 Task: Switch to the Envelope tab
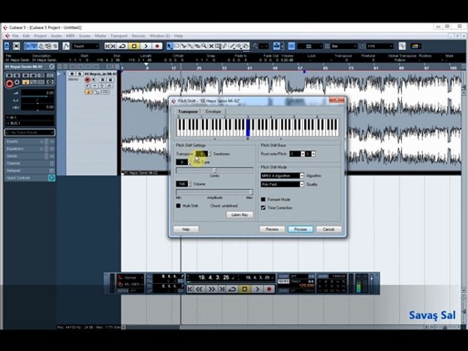coord(213,111)
